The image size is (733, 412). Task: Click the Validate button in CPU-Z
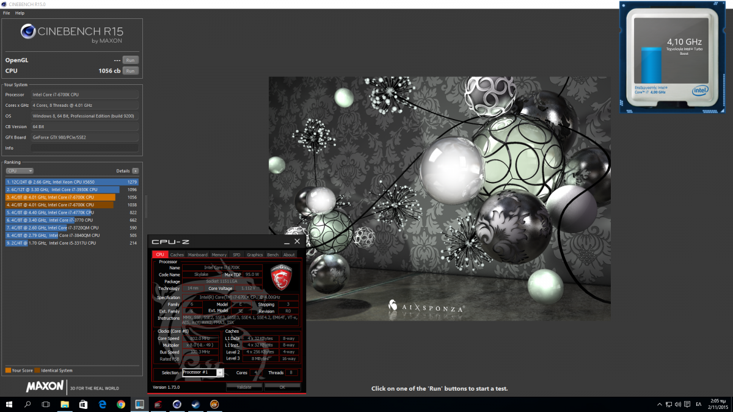click(244, 387)
